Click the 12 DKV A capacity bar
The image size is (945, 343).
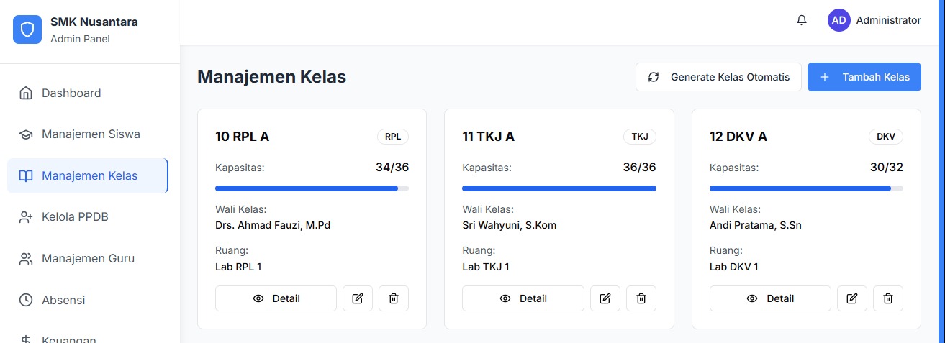[806, 188]
